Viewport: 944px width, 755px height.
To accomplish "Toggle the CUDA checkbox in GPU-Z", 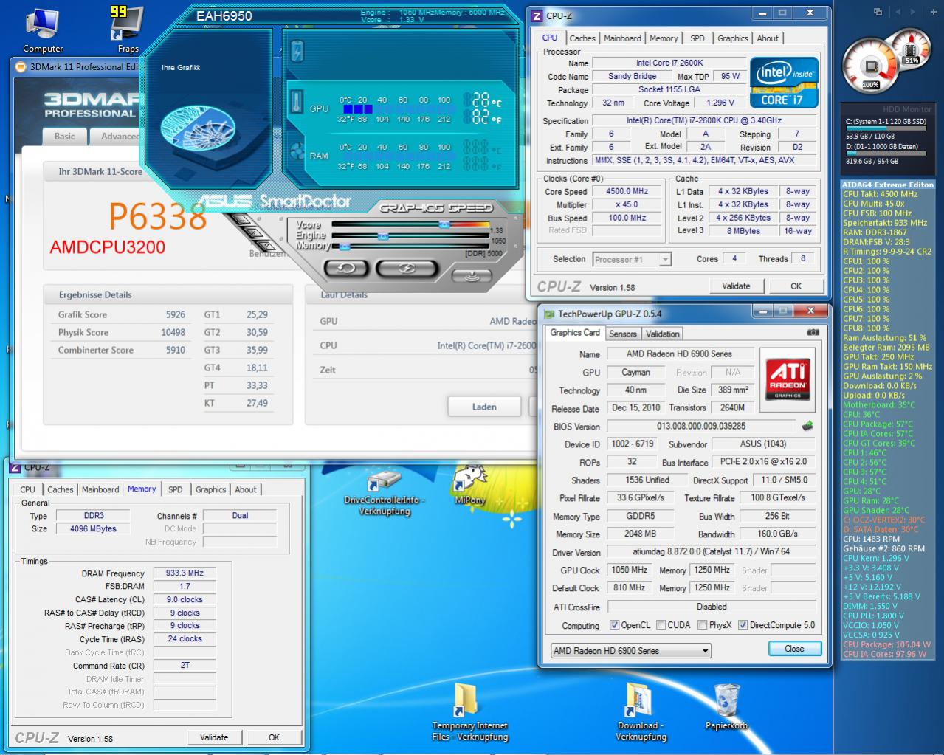I will [661, 625].
